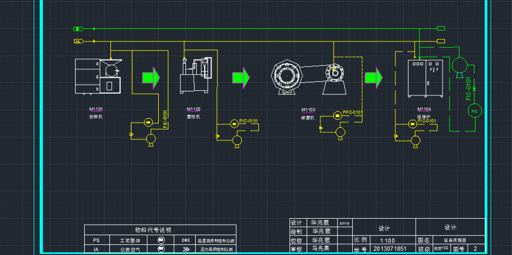Click valve symbol in legend IA row
Image resolution: width=512 pixels, height=255 pixels.
pos(186,249)
